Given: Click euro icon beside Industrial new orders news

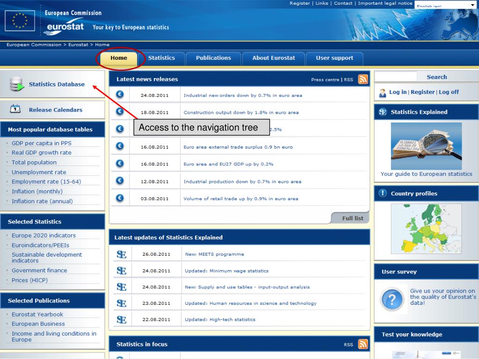Looking at the screenshot, I should click(x=120, y=94).
